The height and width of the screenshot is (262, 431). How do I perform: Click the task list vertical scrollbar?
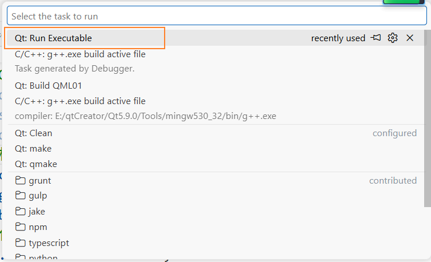point(428,118)
